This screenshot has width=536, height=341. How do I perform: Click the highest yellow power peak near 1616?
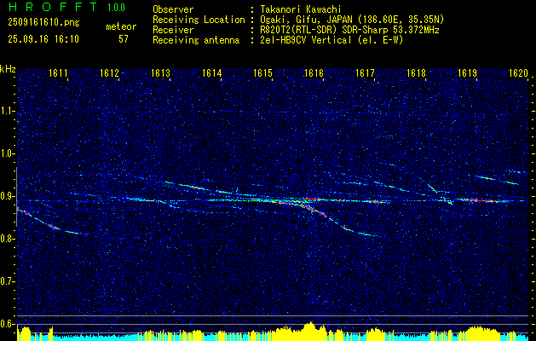(309, 329)
